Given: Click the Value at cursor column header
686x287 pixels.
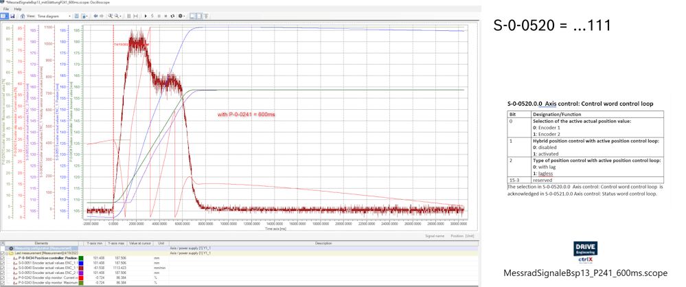Looking at the screenshot, I should [x=140, y=243].
